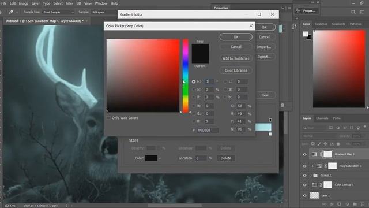Click Import button in Gradient Editor
369x208 pixels.
point(264,47)
